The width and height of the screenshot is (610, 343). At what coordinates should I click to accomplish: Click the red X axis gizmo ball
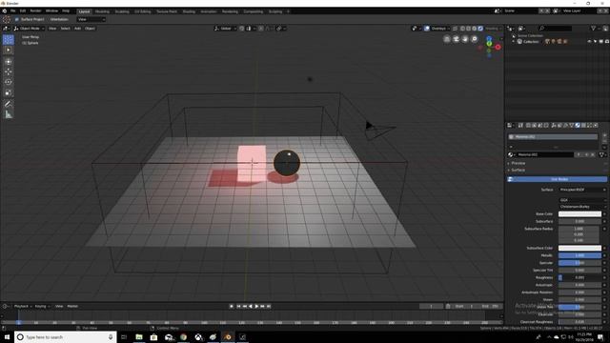coord(498,47)
